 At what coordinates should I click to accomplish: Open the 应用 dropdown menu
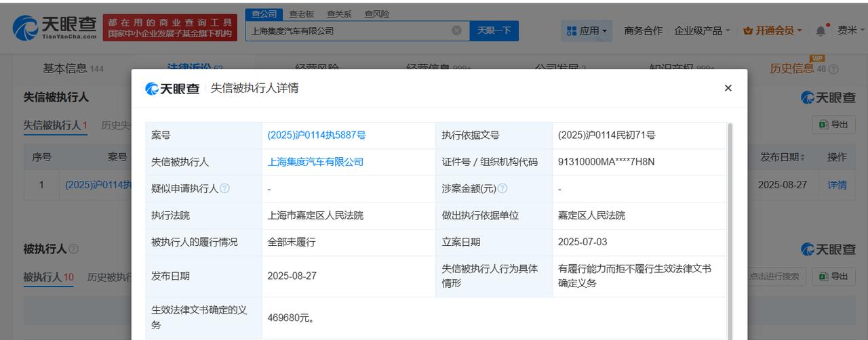point(587,30)
